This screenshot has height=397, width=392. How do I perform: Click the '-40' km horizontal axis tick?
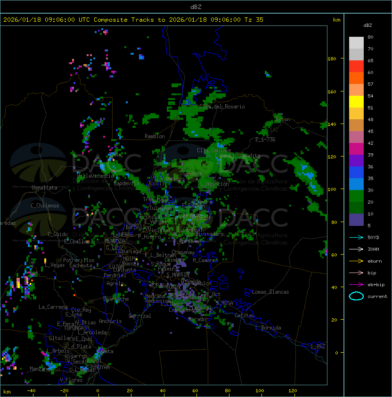coord(31,391)
